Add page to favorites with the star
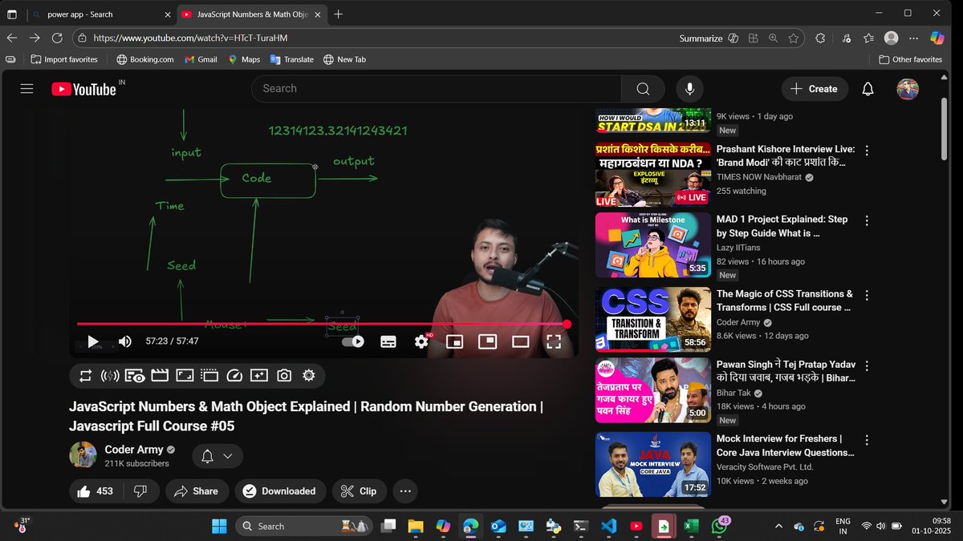Viewport: 963px width, 541px height. (794, 38)
